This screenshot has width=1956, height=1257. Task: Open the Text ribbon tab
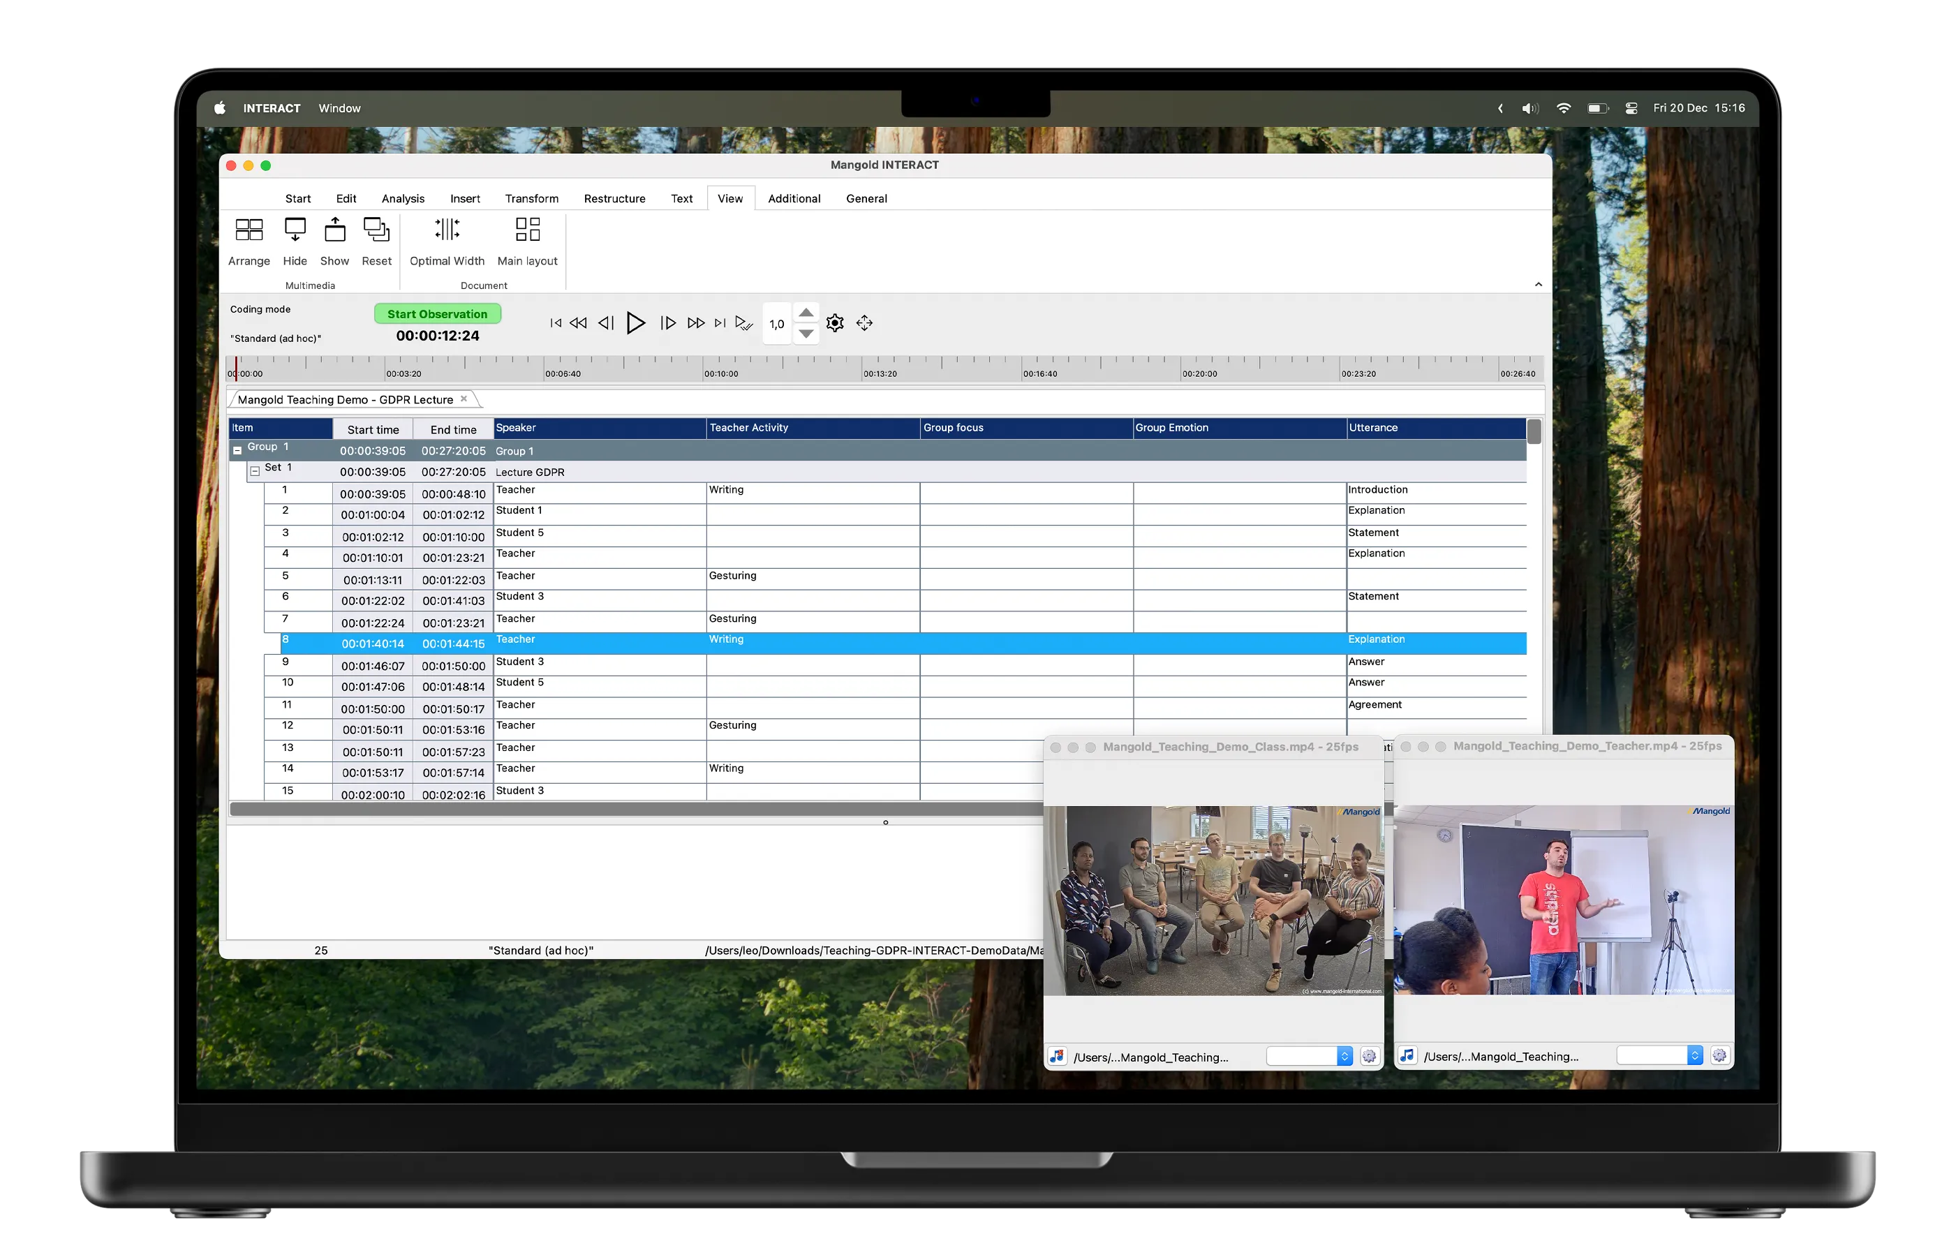click(681, 198)
